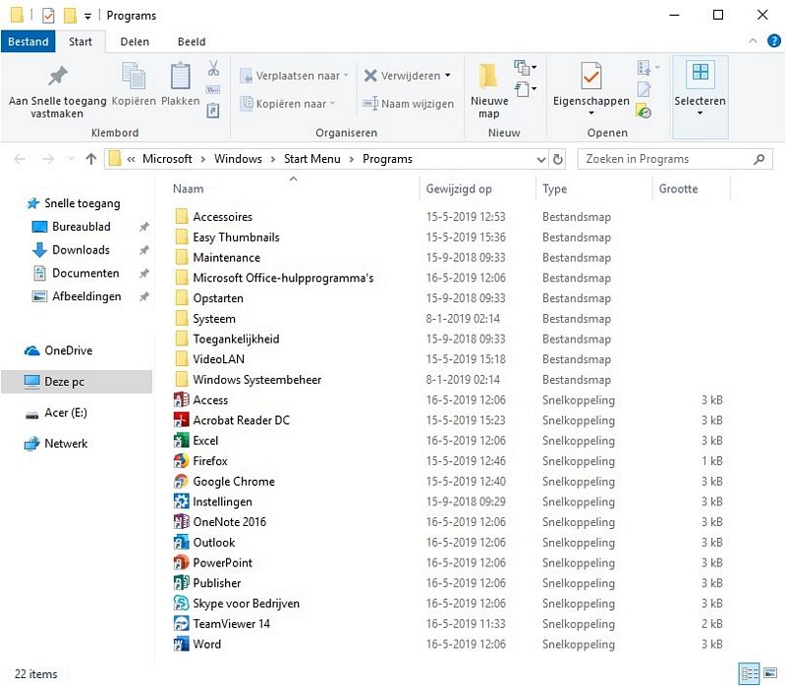Click the Help question mark icon
This screenshot has height=686, width=786.
[x=774, y=41]
